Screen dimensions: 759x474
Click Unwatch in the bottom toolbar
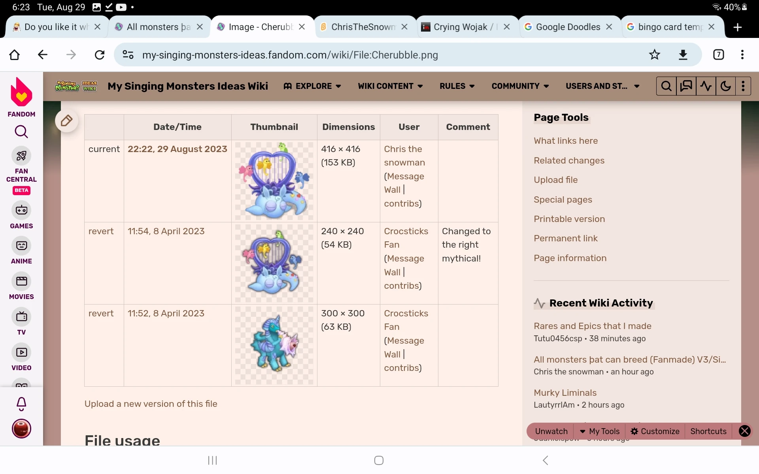(x=551, y=431)
